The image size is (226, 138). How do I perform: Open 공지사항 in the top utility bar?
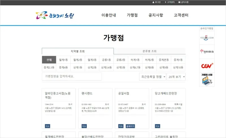click(183, 2)
